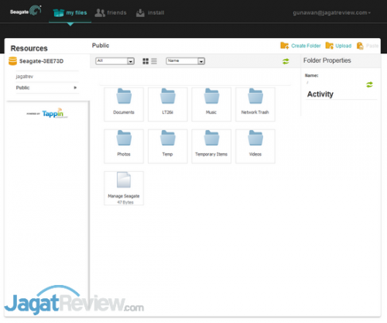Open the my files tab
Image resolution: width=387 pixels, height=323 pixels.
(70, 12)
